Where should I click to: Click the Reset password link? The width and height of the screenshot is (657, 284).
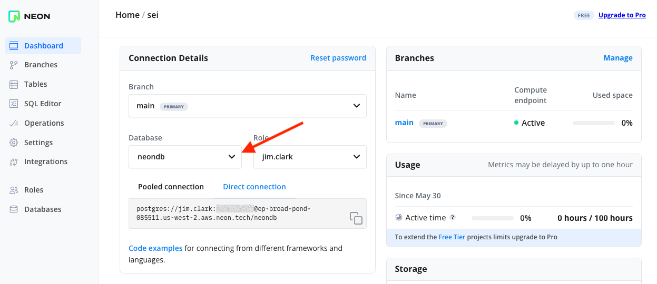pos(338,58)
